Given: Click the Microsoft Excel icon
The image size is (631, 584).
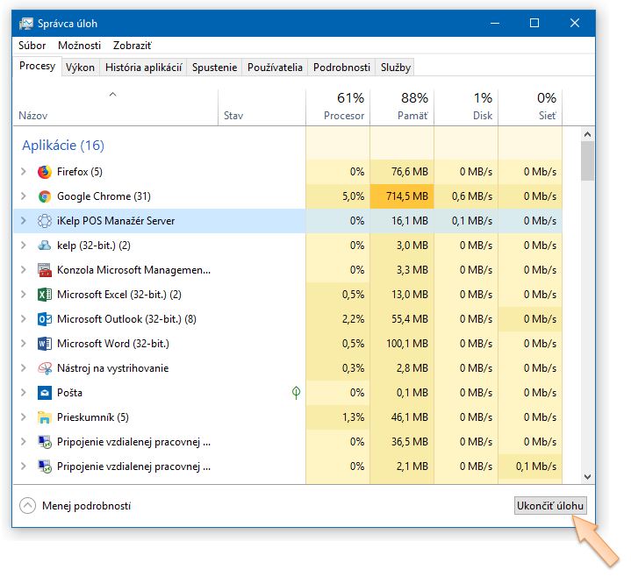Looking at the screenshot, I should [45, 295].
